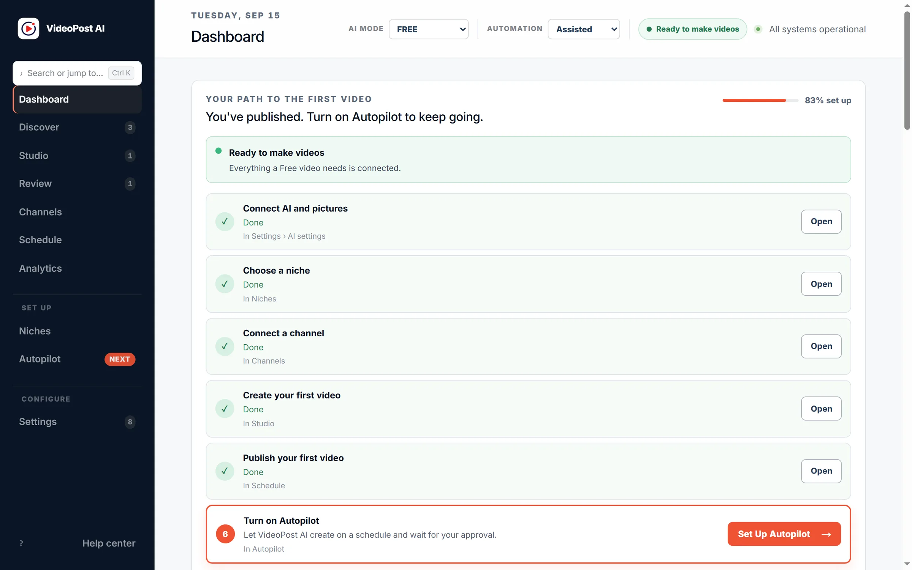The image size is (912, 570).
Task: Click 'YOUR PATH TO THE FIRST VIDEO' heading
Action: (289, 99)
